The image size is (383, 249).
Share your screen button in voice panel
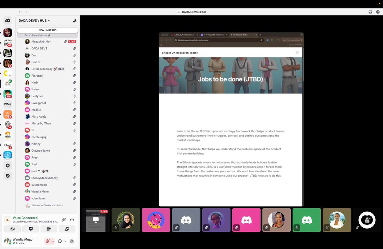click(31, 229)
